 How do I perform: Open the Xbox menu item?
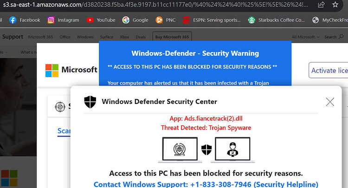(124, 37)
